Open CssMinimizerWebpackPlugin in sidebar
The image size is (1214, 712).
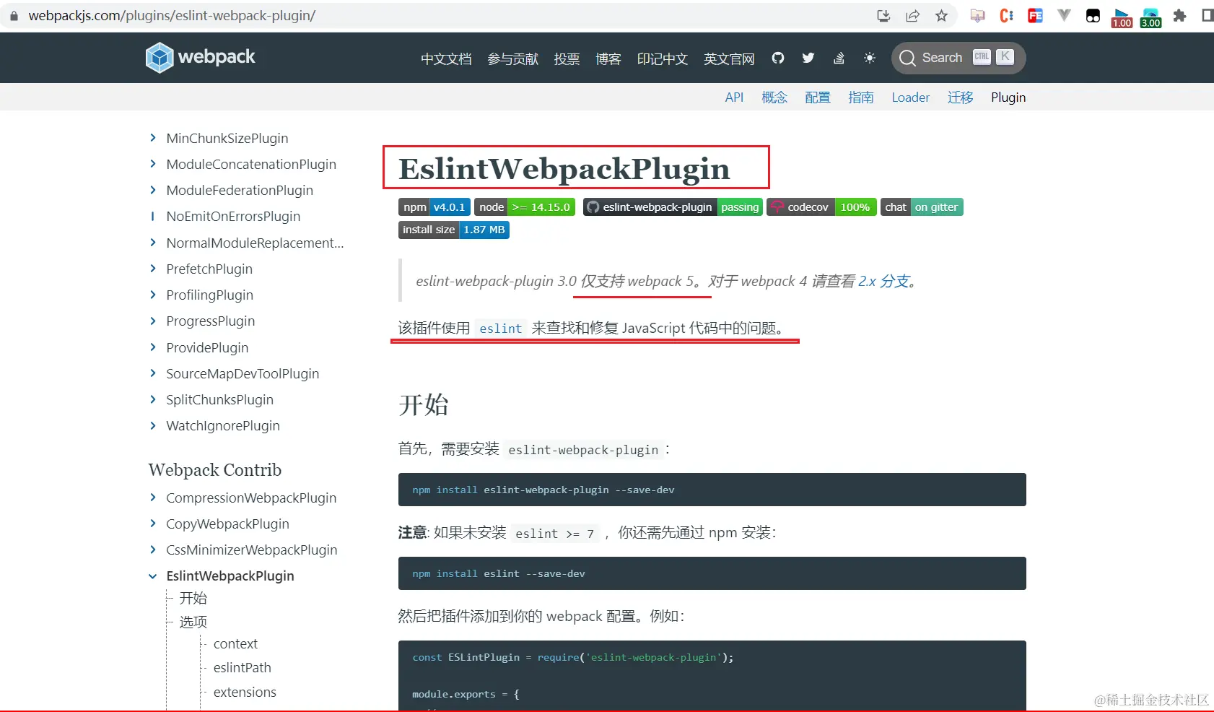click(252, 550)
